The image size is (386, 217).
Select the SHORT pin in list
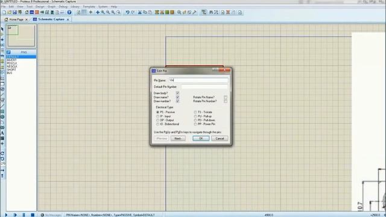[x=11, y=70]
